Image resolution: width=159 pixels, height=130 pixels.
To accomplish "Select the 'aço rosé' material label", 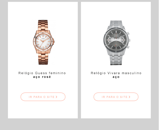I will click(x=42, y=77).
